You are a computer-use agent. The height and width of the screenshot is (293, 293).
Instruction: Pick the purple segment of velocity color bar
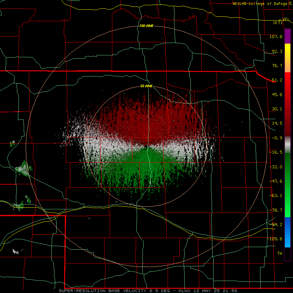tap(287, 36)
